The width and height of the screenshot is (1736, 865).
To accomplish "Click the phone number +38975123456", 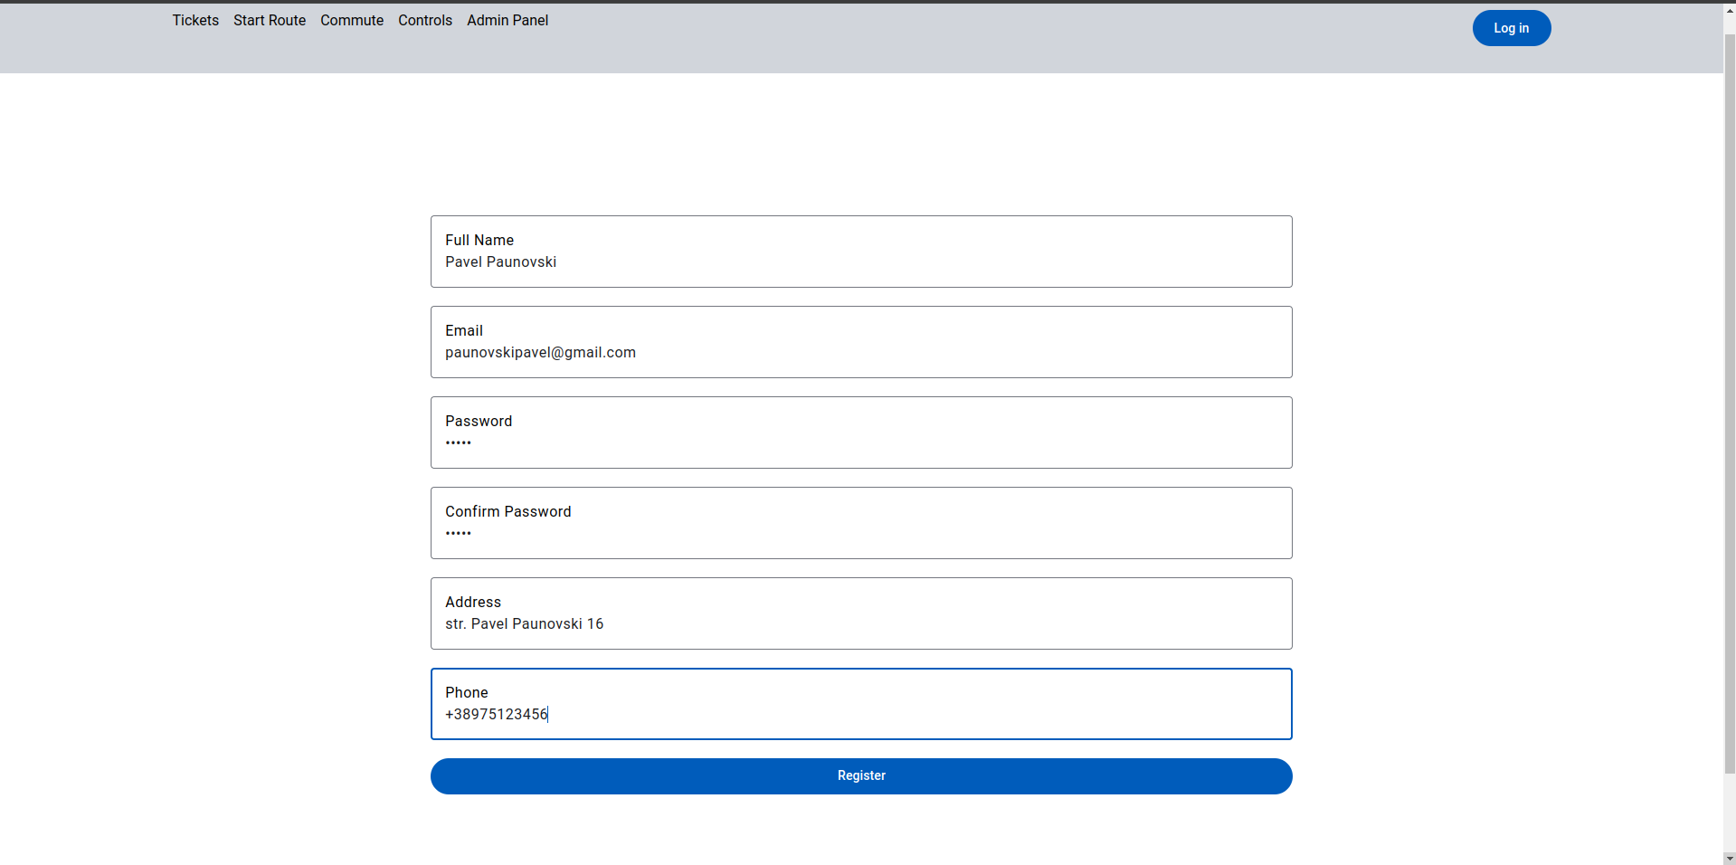I will tap(496, 714).
